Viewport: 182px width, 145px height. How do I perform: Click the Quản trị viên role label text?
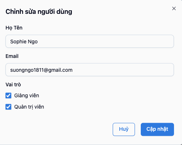(29, 107)
